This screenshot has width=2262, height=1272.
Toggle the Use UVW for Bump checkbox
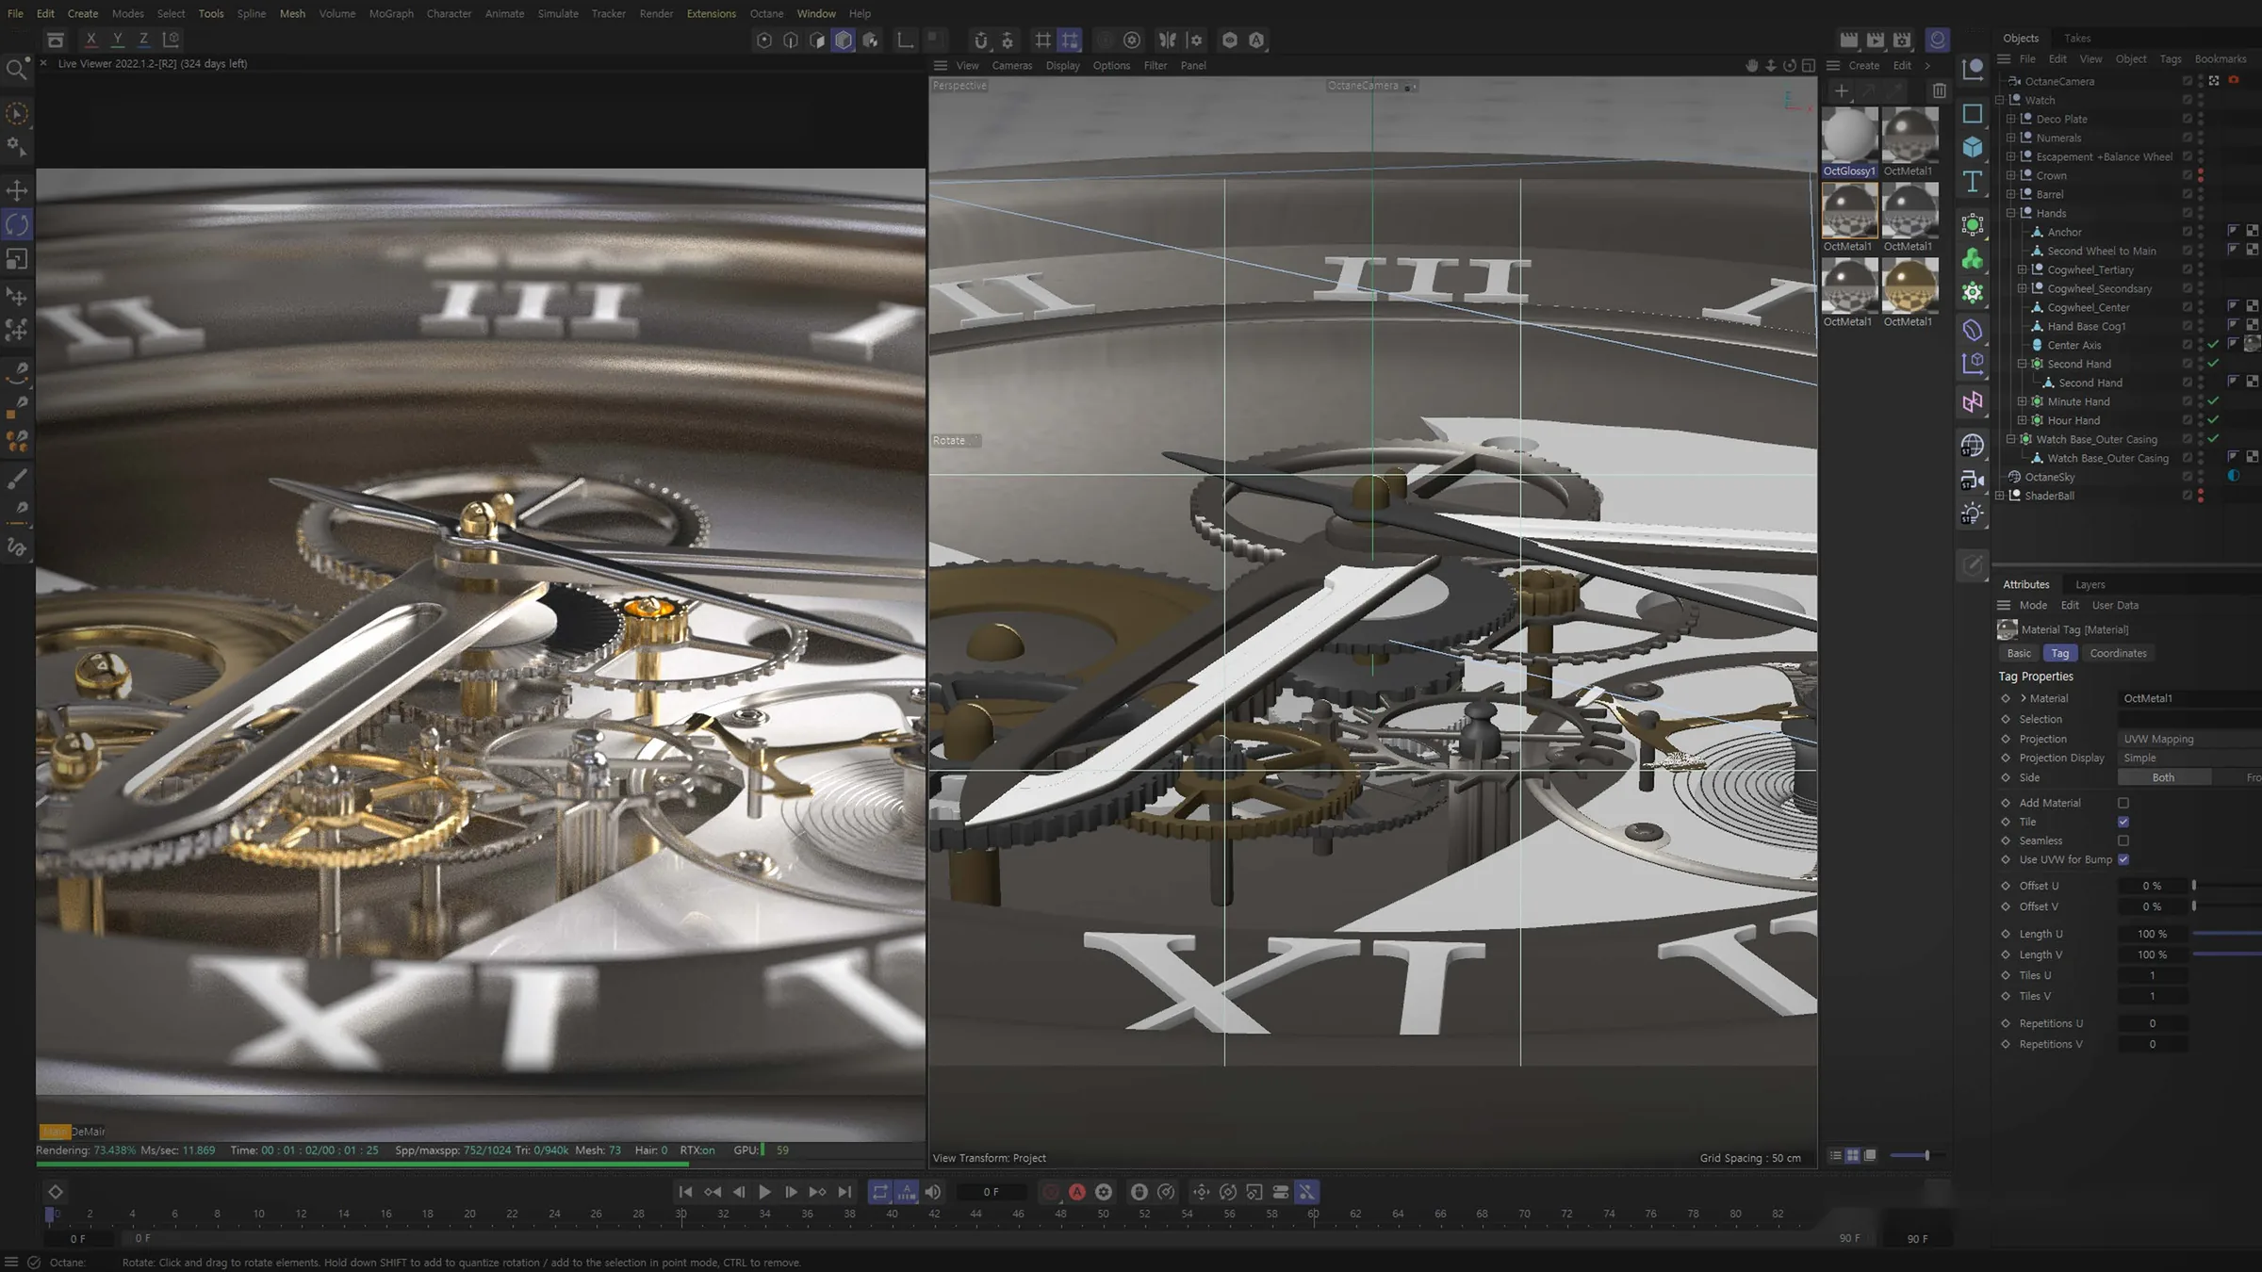pos(2123,859)
